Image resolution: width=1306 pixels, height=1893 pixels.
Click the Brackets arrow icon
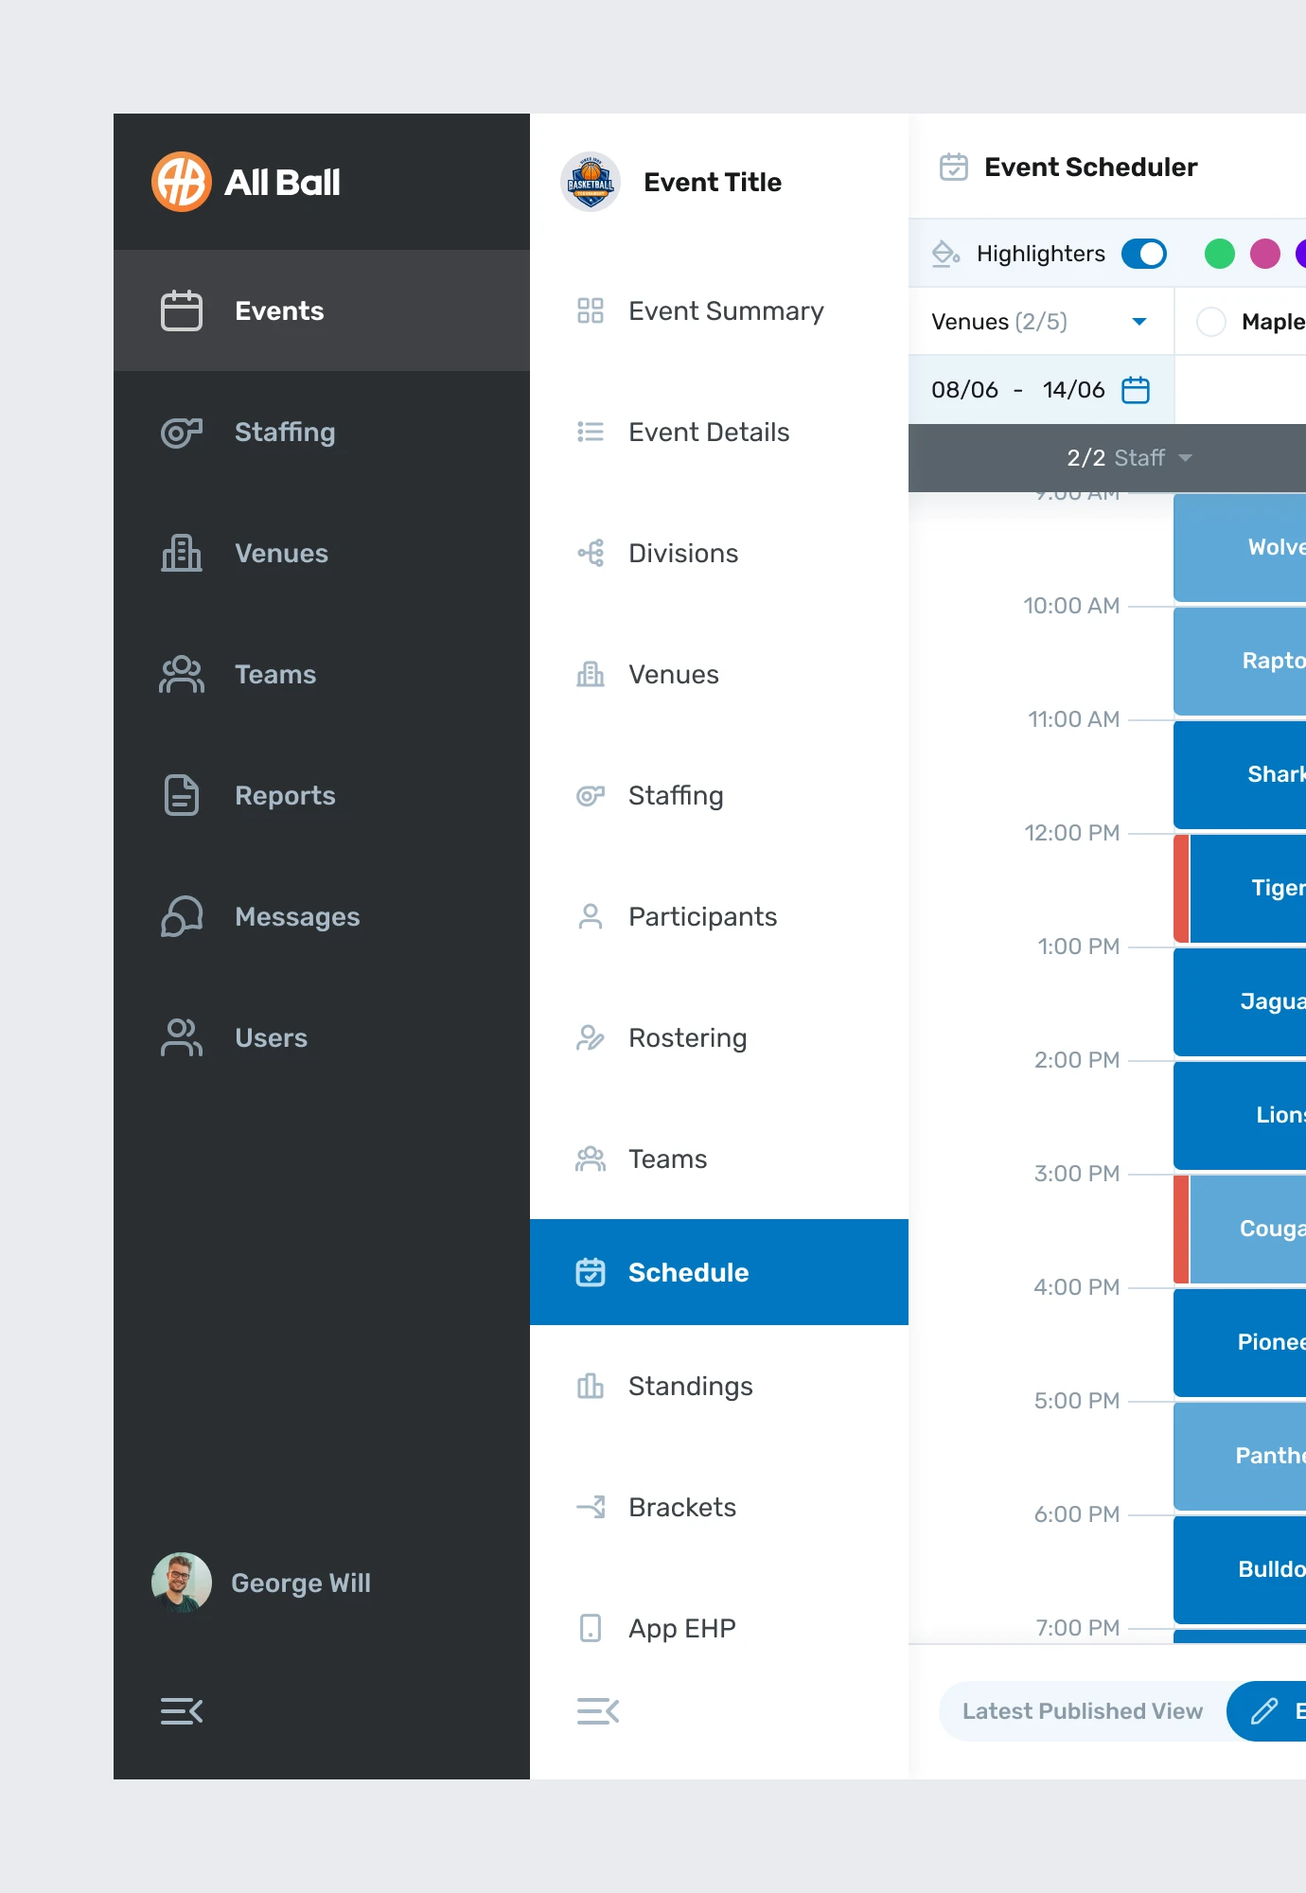(x=591, y=1507)
